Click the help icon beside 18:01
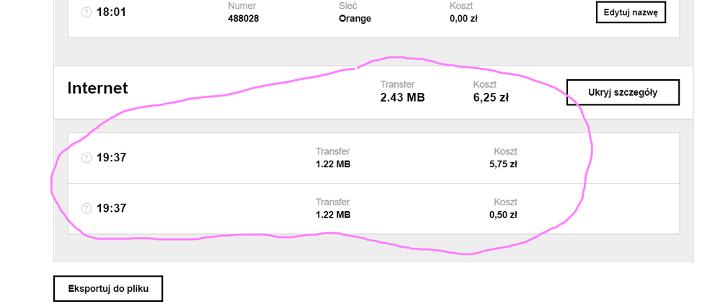This screenshot has height=304, width=720. [86, 12]
